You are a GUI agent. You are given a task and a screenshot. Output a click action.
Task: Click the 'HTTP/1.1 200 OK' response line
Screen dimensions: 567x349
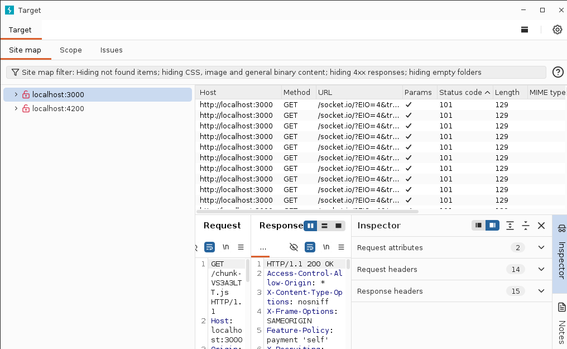click(300, 264)
